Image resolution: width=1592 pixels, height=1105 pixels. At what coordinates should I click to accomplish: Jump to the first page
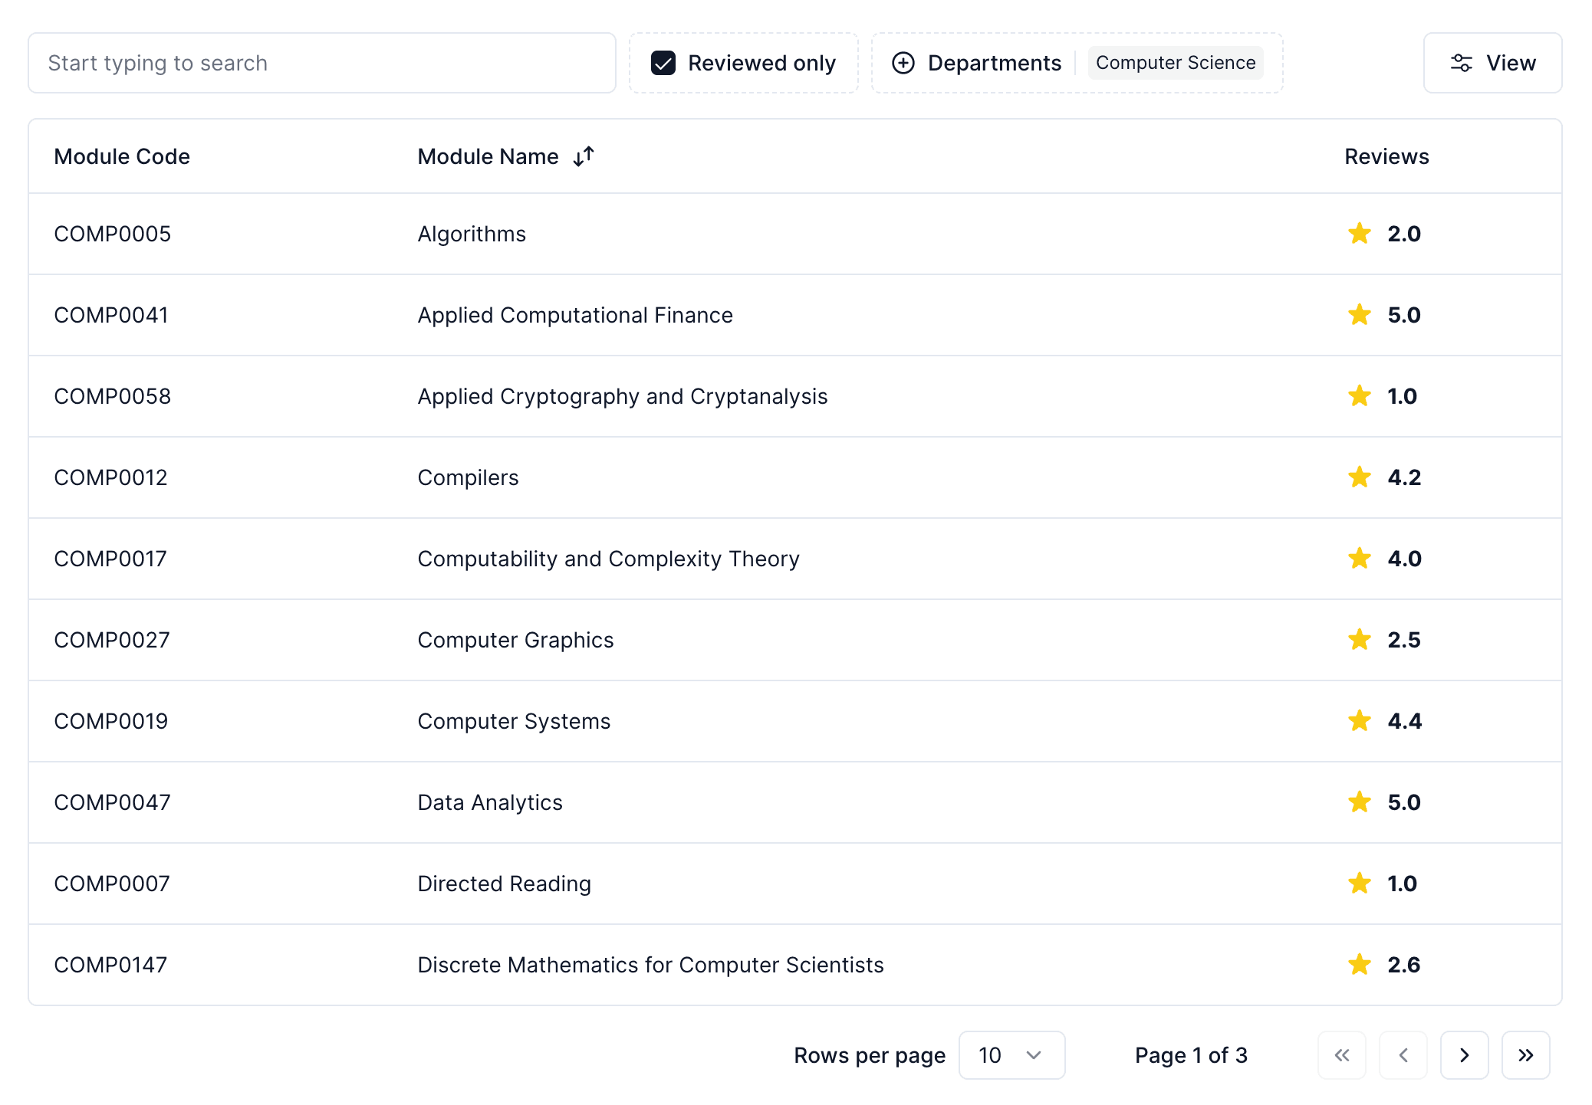(1341, 1055)
